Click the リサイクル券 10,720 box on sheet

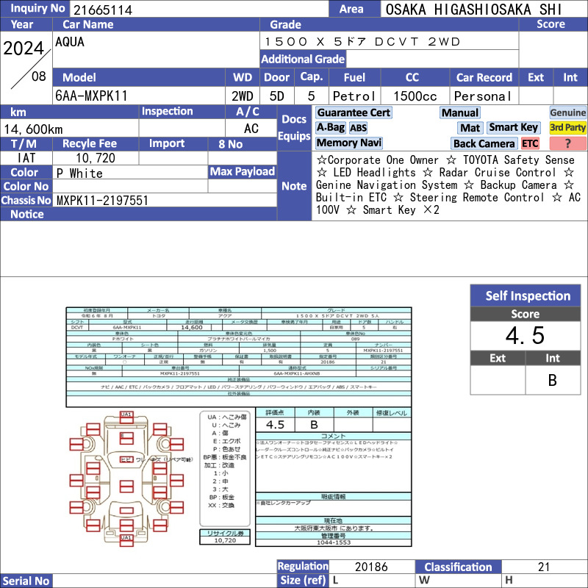coord(225,537)
